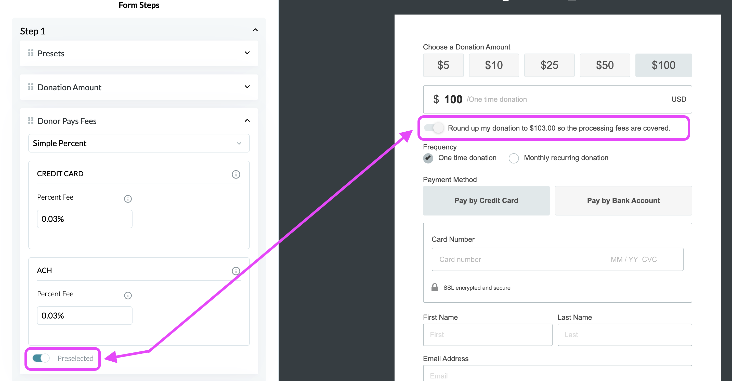Select Monthly recurring donation
Viewport: 732px width, 381px height.
point(513,158)
